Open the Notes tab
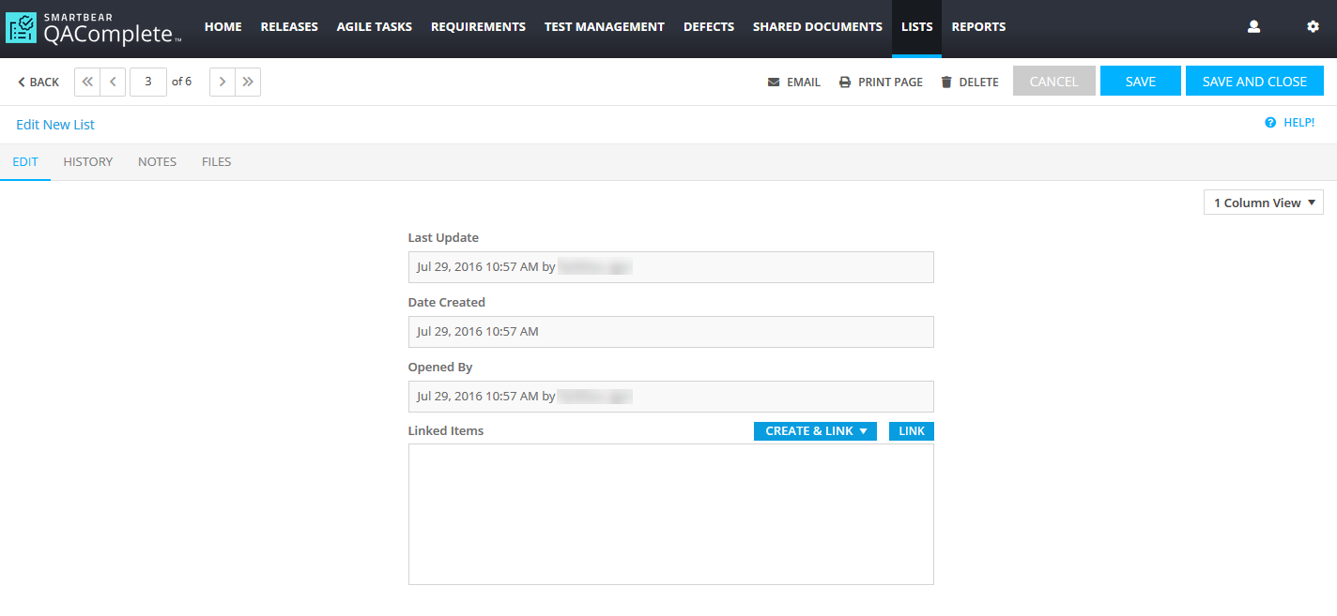 [x=157, y=162]
